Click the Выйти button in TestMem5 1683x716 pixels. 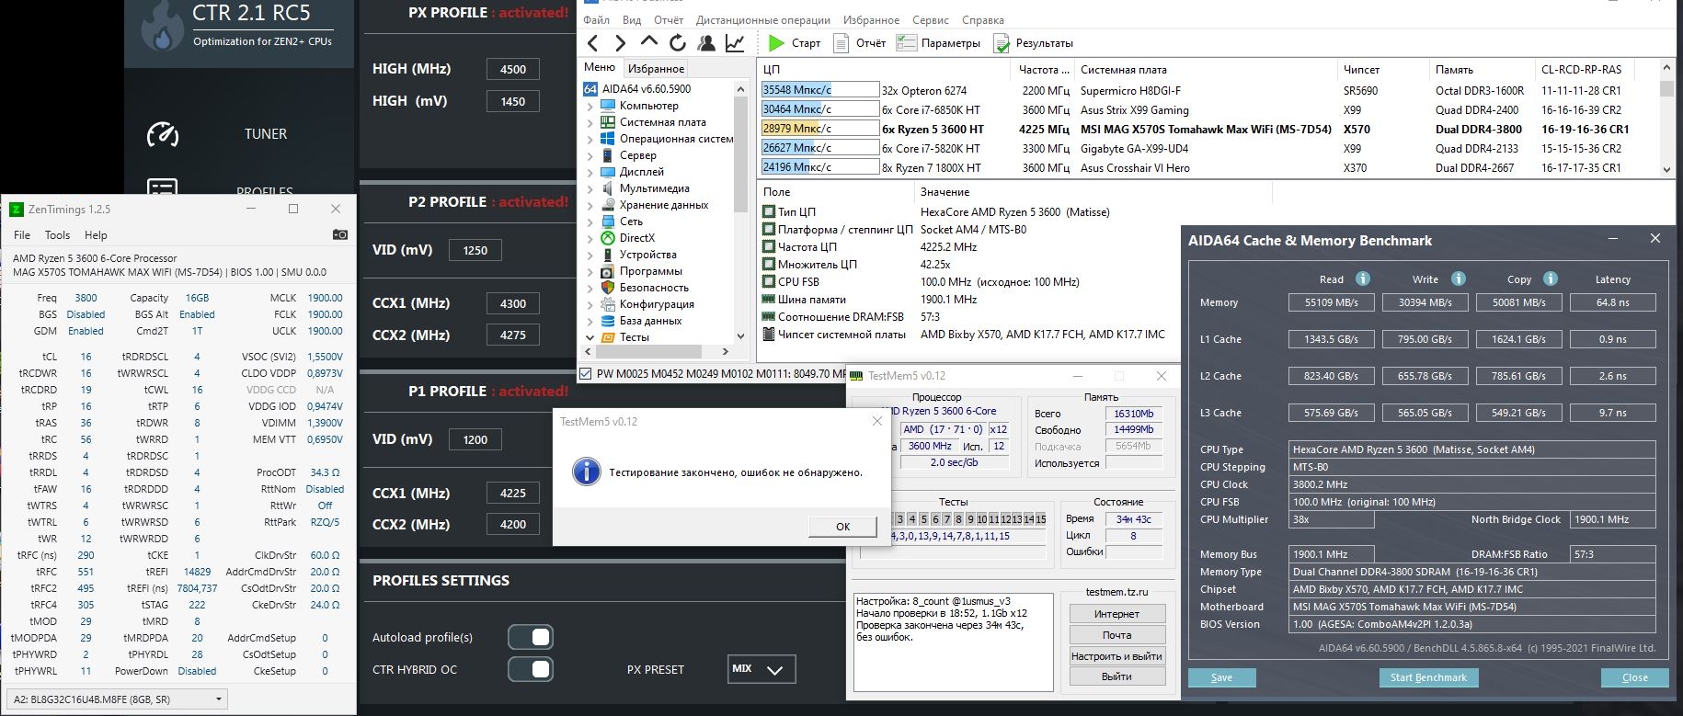pos(1117,676)
